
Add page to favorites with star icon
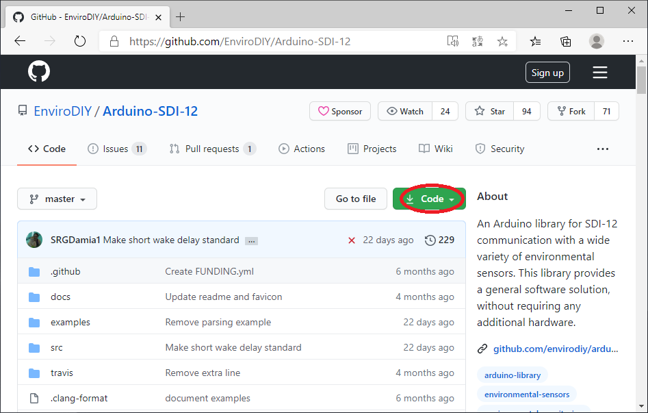coord(502,41)
